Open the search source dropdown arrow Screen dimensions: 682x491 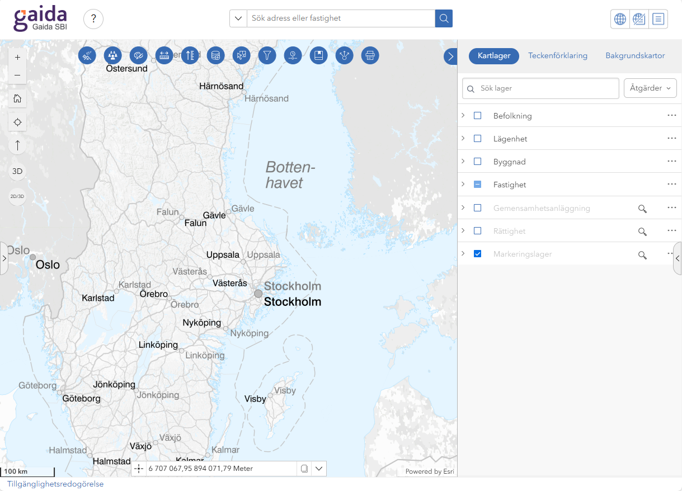pyautogui.click(x=238, y=18)
